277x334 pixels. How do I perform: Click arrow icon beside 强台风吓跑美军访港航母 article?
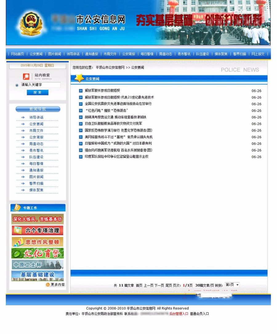pyautogui.click(x=81, y=150)
